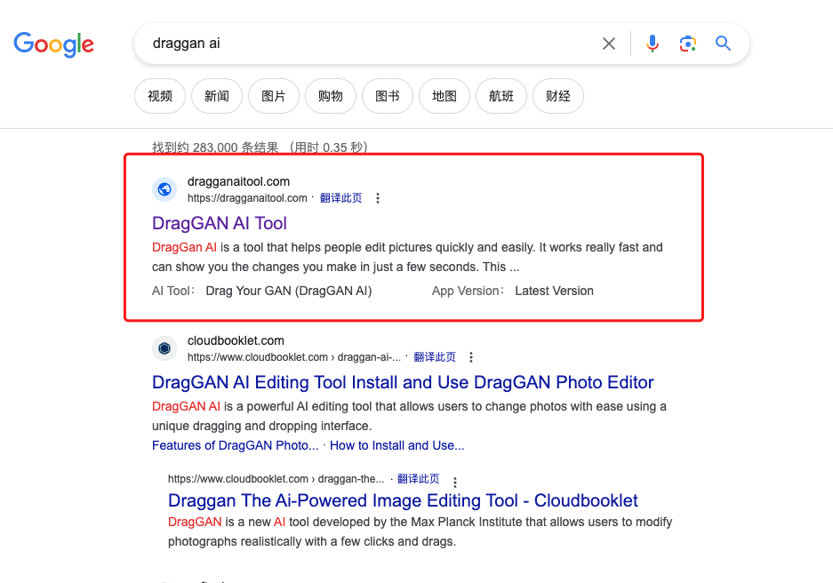The image size is (833, 583).
Task: Open the 购物 shopping tab
Action: [x=330, y=96]
